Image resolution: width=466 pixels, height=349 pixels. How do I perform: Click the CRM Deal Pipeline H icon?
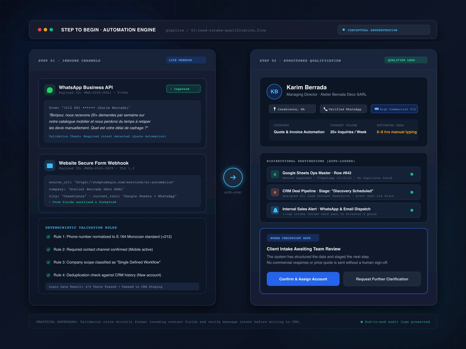click(275, 192)
